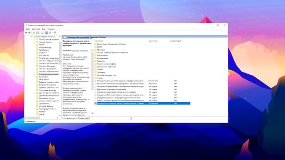Open the Исключения folder
285x160 pixels.
[101, 55]
